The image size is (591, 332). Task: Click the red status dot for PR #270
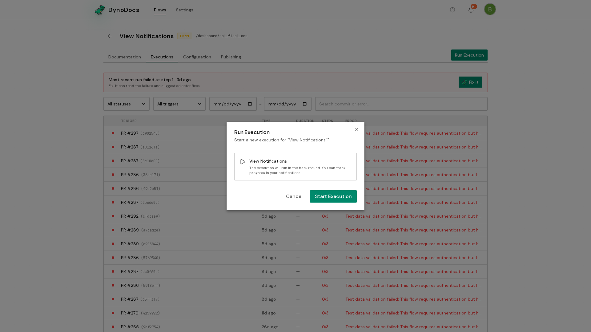click(113, 313)
